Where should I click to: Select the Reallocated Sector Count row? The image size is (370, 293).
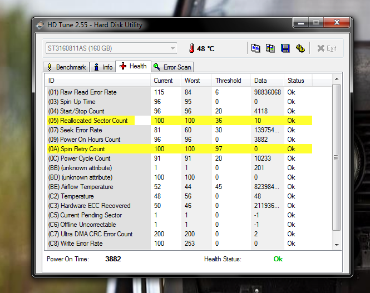tap(179, 121)
